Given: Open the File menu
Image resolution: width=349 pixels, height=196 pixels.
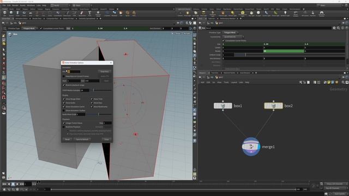Looking at the screenshot, I should click(x=4, y=5).
